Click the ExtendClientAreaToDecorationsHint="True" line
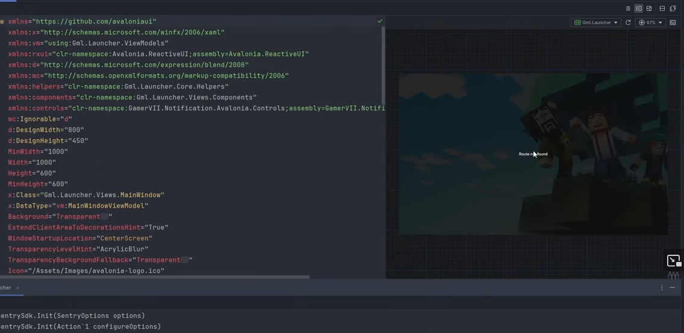 click(88, 228)
